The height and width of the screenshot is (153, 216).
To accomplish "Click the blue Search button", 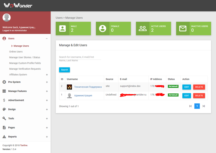I will point(64,70).
